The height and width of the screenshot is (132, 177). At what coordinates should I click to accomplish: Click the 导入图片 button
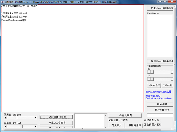(x=116, y=125)
